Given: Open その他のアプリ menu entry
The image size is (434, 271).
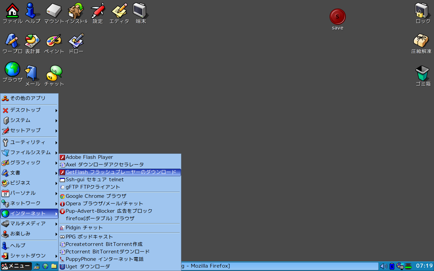Looking at the screenshot, I should click(29, 98).
